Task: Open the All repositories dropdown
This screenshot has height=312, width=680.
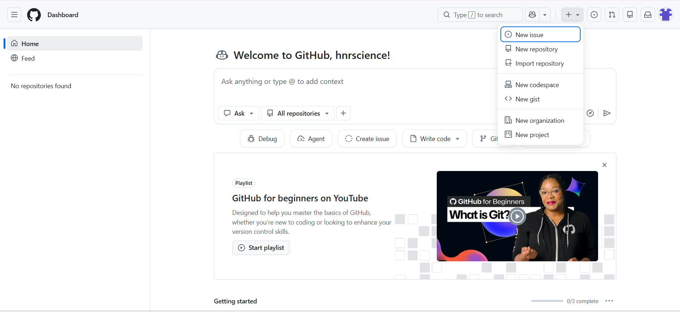Action: click(298, 113)
